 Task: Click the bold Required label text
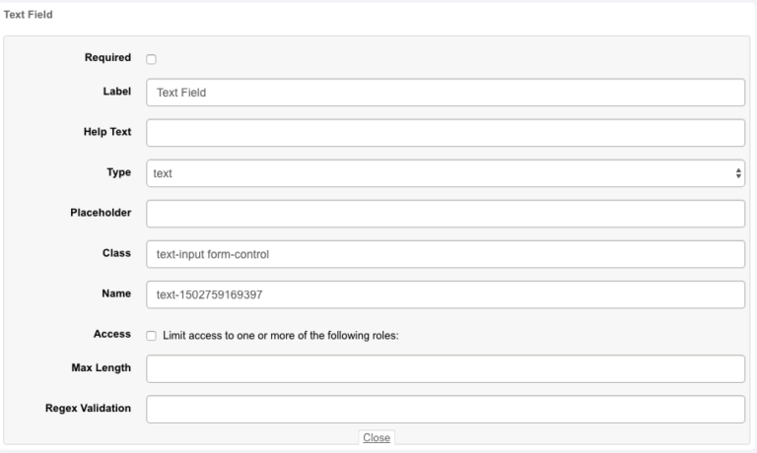click(107, 58)
